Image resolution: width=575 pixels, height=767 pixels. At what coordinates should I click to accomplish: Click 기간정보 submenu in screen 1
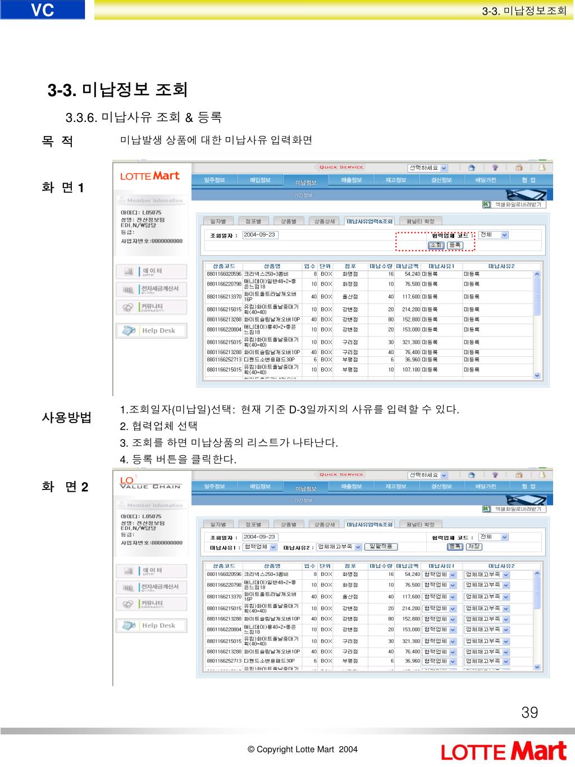pyautogui.click(x=304, y=196)
